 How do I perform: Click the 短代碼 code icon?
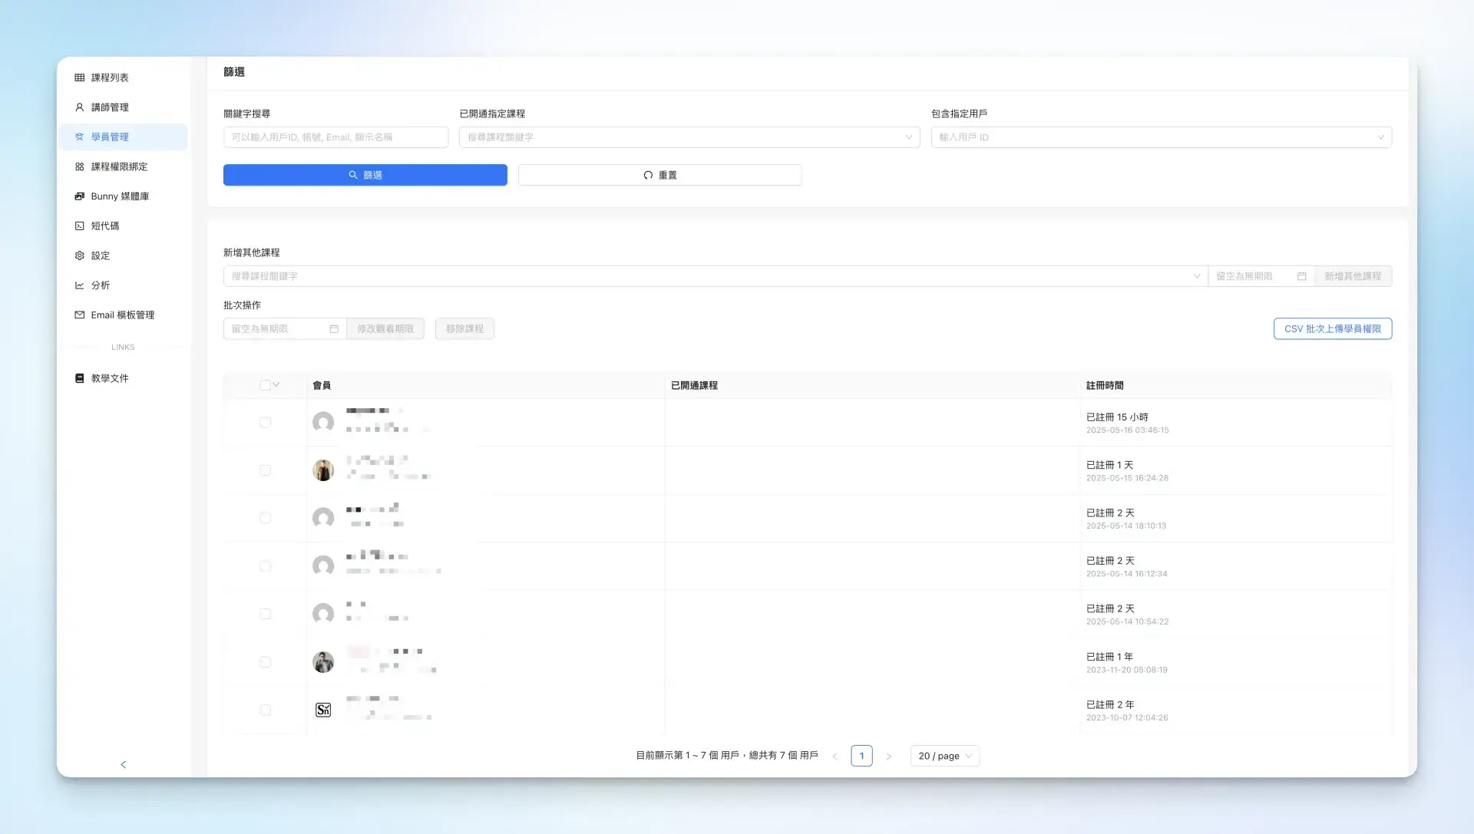click(x=79, y=226)
